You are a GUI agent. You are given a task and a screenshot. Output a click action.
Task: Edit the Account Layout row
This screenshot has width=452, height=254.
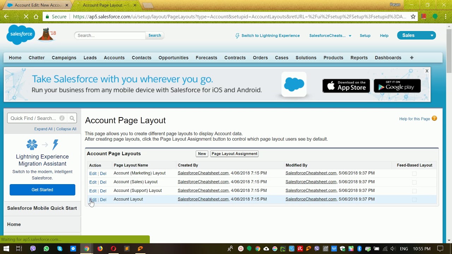[93, 200]
